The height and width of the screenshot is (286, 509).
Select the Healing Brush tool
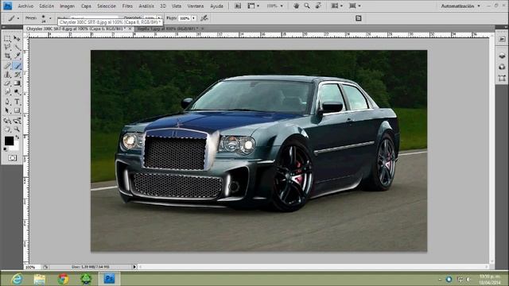click(7, 66)
